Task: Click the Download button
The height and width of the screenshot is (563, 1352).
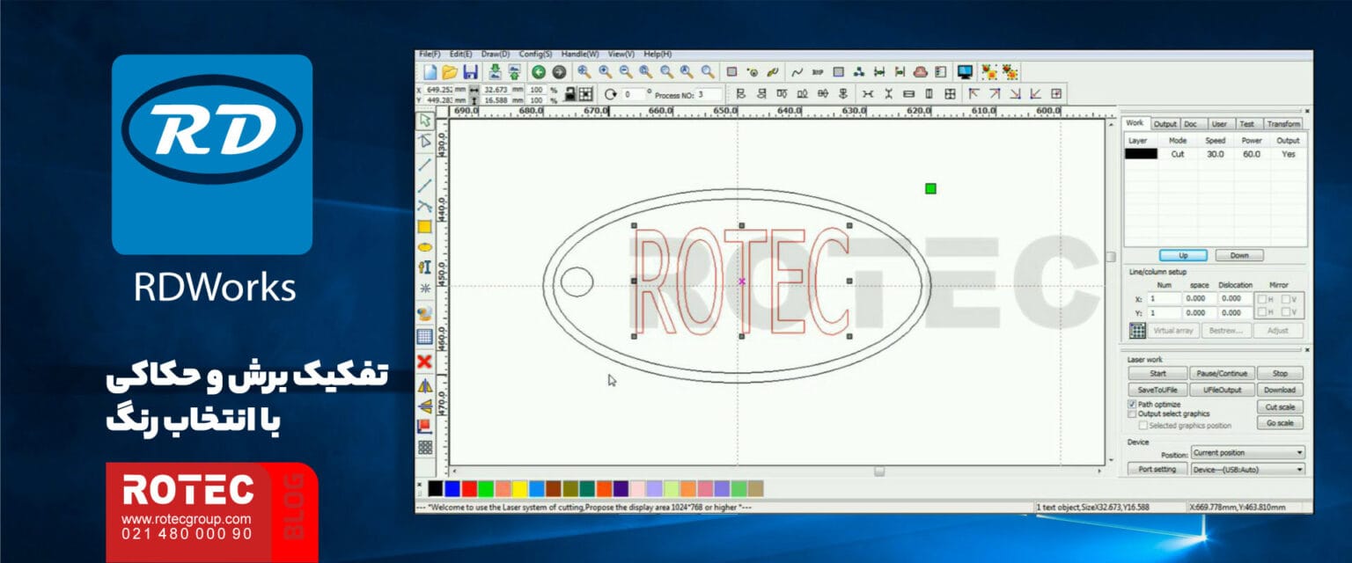Action: 1280,390
